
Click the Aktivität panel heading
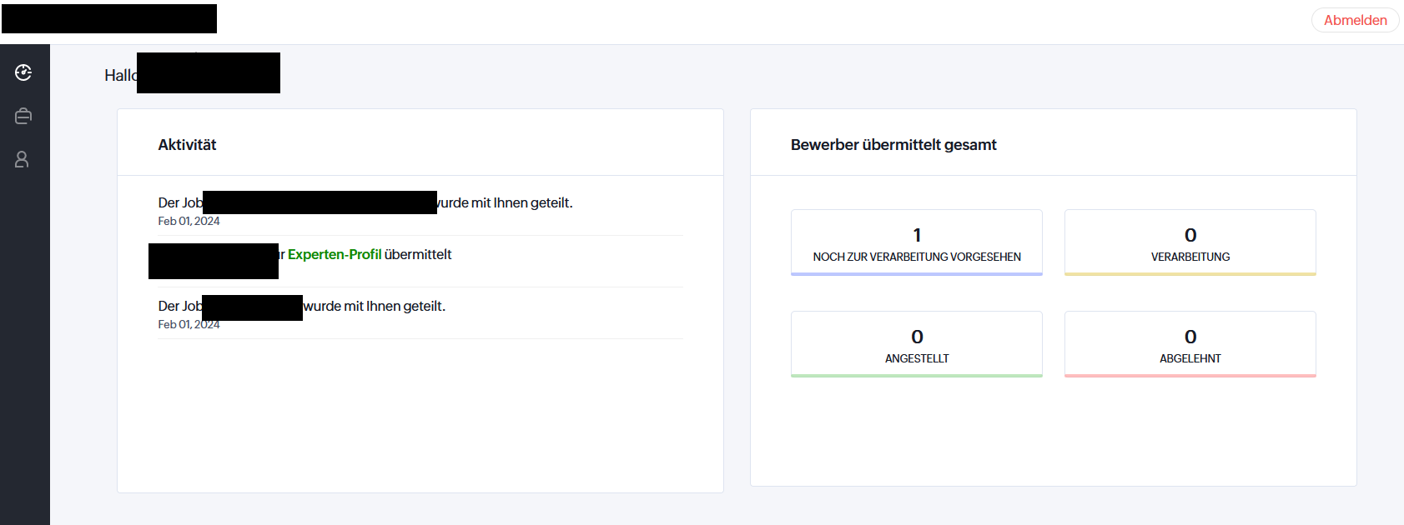(187, 145)
